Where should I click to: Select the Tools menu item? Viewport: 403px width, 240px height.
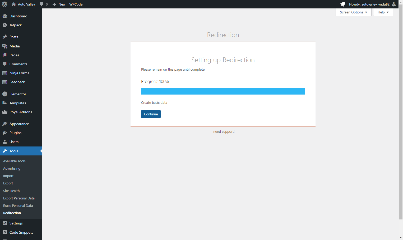pyautogui.click(x=21, y=151)
